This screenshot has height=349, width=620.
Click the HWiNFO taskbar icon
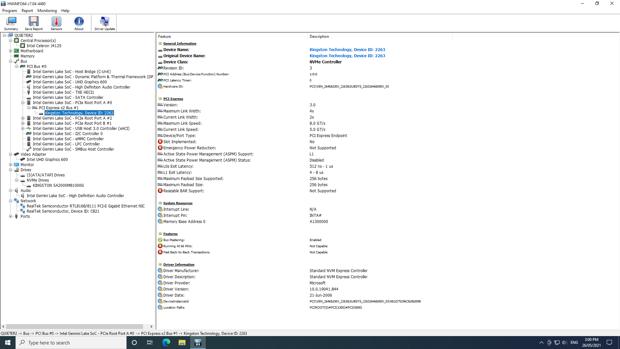coord(198,343)
